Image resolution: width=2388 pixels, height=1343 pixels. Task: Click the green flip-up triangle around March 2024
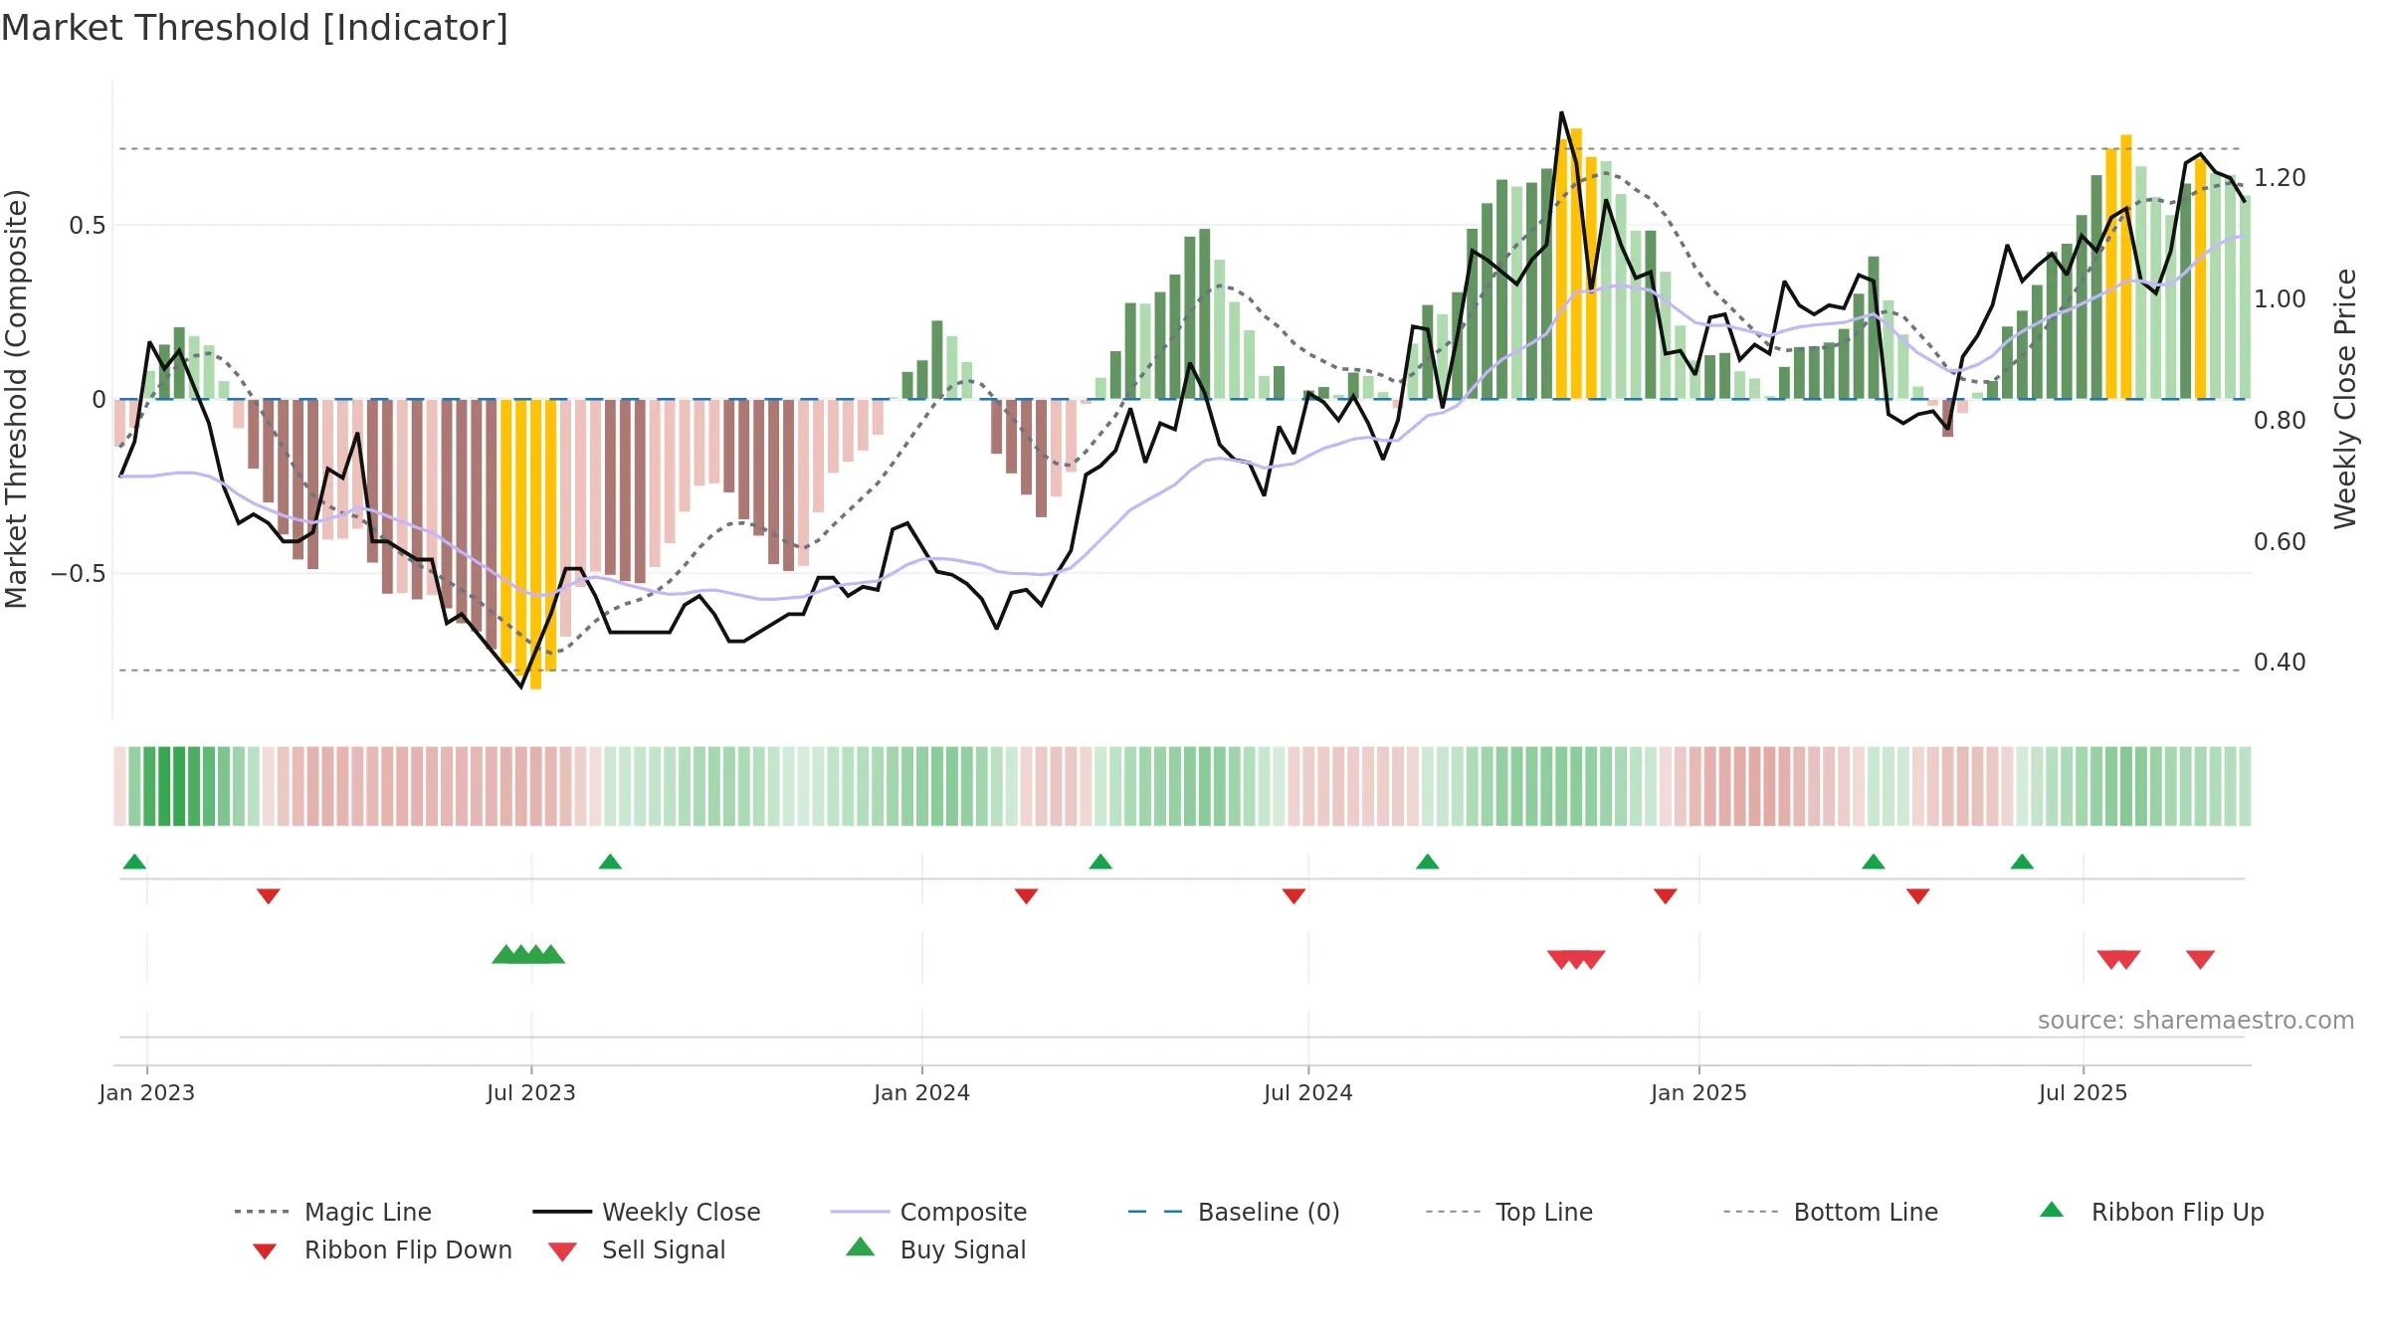[x=1100, y=862]
